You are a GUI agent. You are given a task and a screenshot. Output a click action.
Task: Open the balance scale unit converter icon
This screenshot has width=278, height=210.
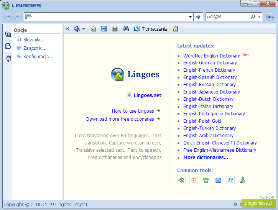194,180
